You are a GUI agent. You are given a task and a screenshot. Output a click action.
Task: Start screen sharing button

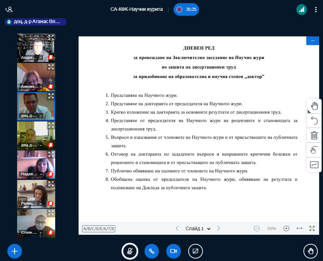pyautogui.click(x=195, y=251)
